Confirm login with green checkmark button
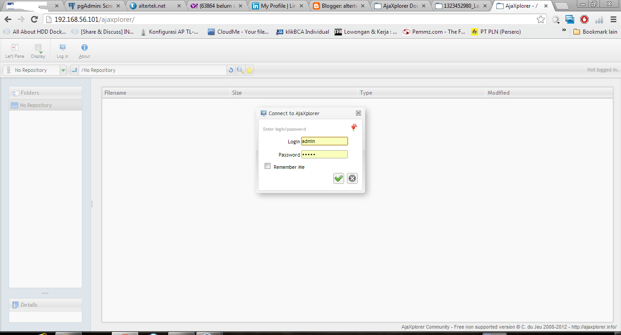Screen dimensions: 621x335 (x=339, y=178)
